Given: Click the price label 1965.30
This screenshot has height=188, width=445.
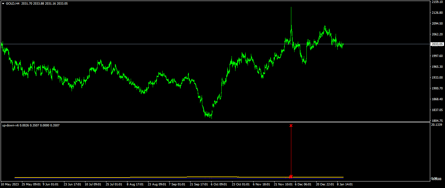Looking at the screenshot, I should [437, 67].
